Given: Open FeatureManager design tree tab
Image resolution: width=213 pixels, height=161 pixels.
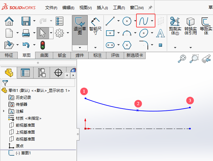Looking at the screenshot, I should pos(9,73).
